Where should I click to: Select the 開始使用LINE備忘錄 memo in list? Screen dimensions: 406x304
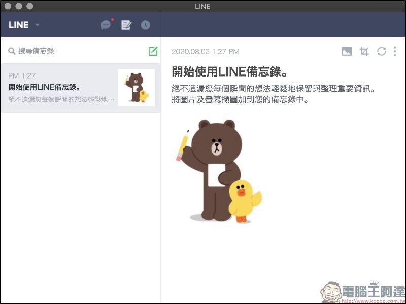(81, 88)
